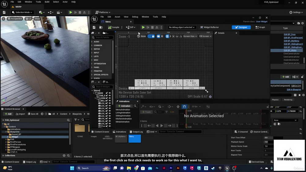Open the Diff dropdown
The image size is (306, 172).
click(x=131, y=27)
